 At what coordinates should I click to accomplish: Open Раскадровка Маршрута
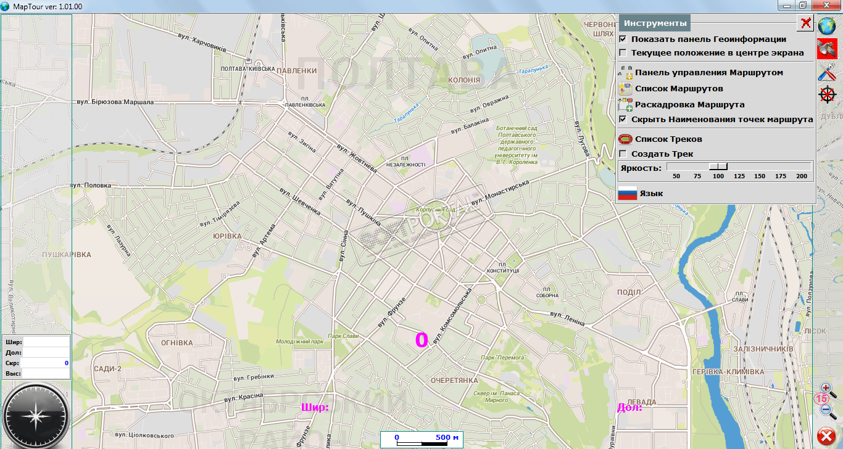(x=690, y=104)
